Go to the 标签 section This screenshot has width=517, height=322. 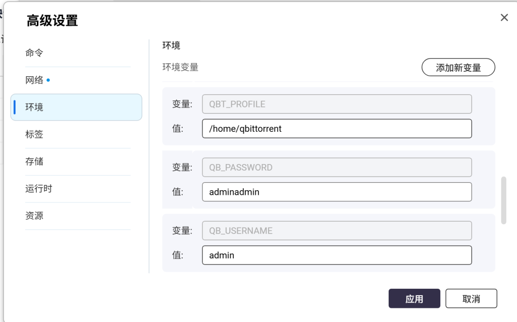pos(34,134)
